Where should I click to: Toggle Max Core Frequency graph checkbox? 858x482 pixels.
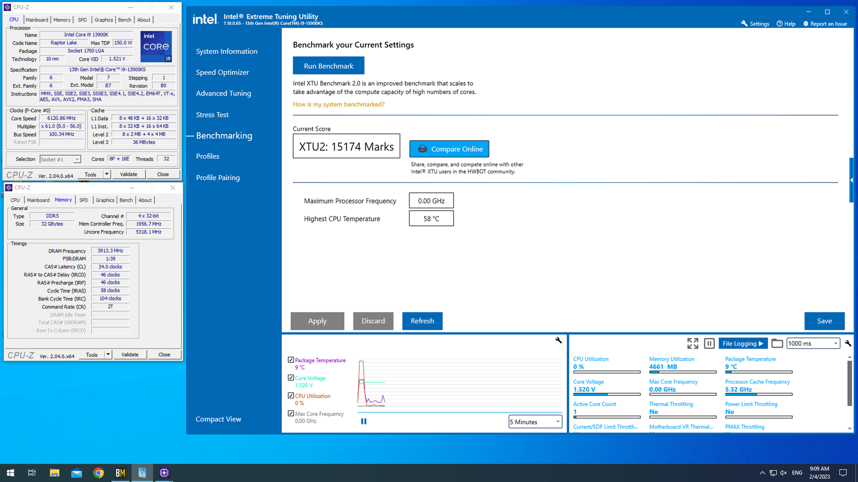pyautogui.click(x=291, y=413)
